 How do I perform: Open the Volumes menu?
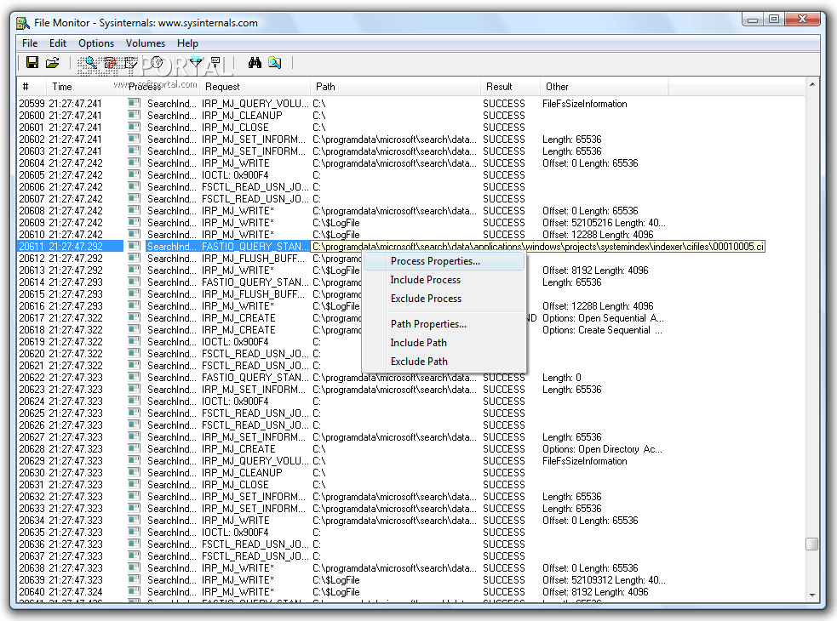(146, 43)
